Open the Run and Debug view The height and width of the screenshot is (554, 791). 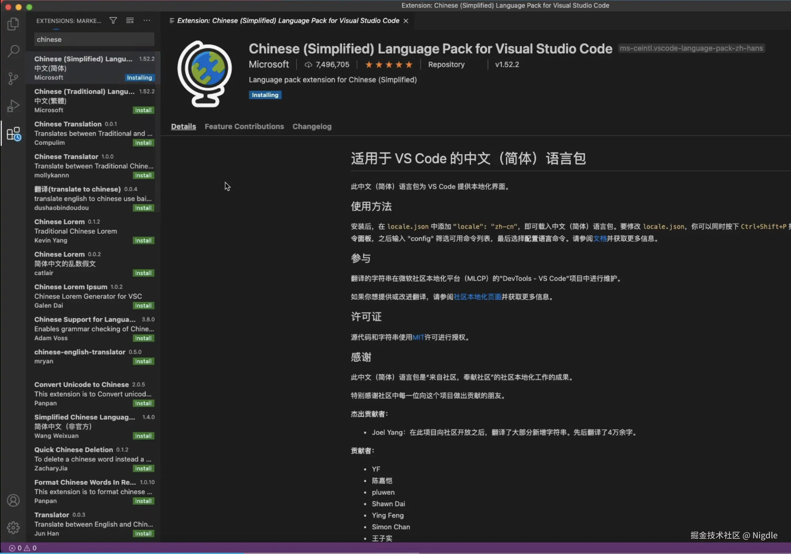coord(13,106)
